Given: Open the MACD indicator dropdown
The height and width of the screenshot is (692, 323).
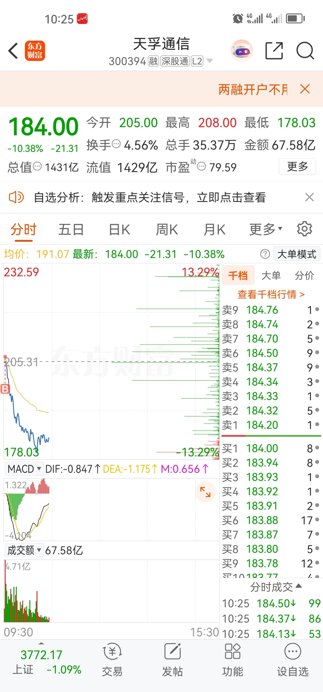Looking at the screenshot, I should click(x=23, y=469).
